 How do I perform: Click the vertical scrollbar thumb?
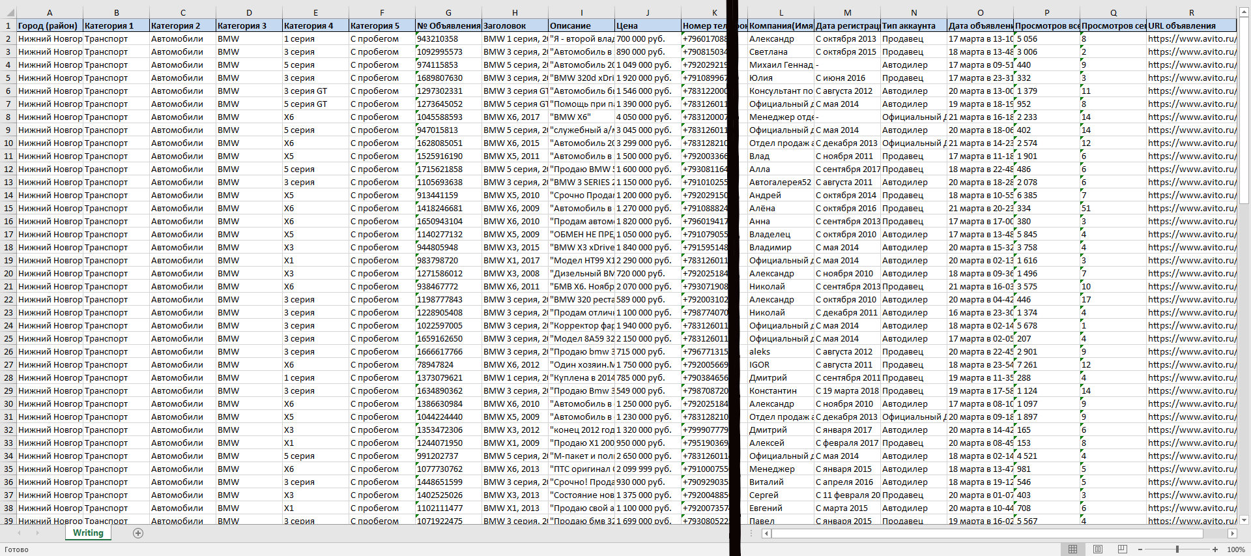(x=1244, y=111)
